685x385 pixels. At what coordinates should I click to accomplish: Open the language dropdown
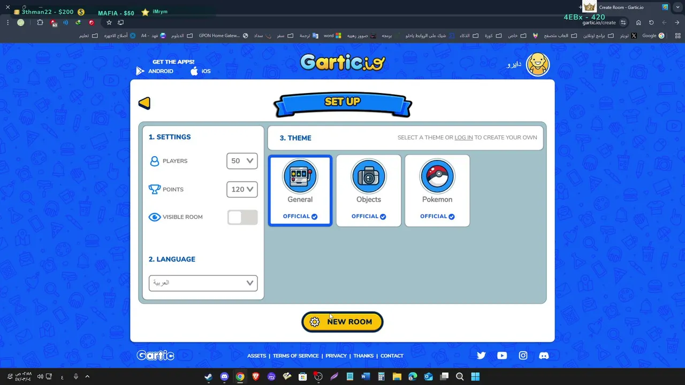point(203,283)
